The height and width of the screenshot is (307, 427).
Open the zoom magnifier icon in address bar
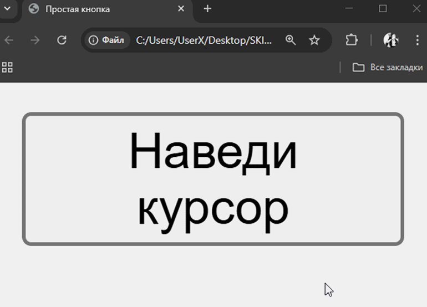point(291,40)
